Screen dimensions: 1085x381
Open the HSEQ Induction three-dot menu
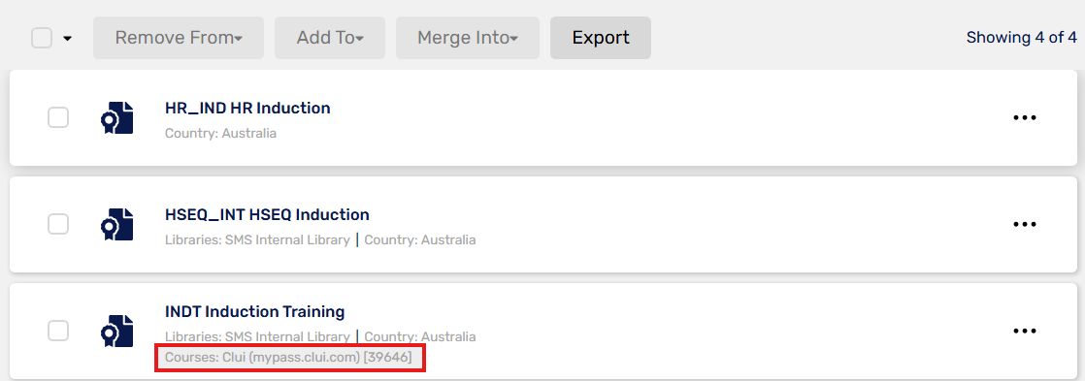1025,224
